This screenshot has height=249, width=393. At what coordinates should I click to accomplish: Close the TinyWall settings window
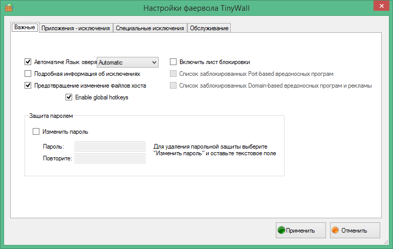381,6
